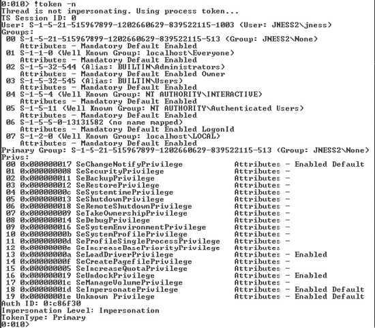Click the User SID ending in 1003
375x328 pixels.
[x=132, y=24]
